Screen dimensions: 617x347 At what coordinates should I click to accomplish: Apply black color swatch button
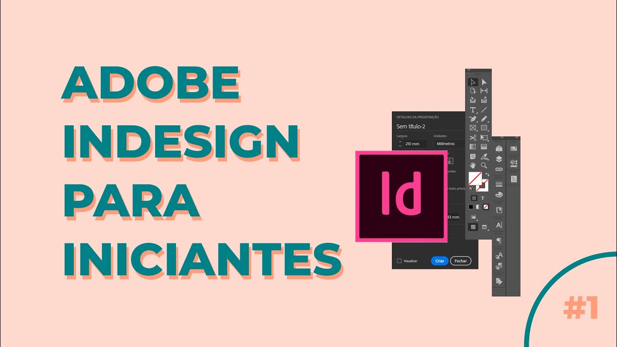pyautogui.click(x=471, y=207)
